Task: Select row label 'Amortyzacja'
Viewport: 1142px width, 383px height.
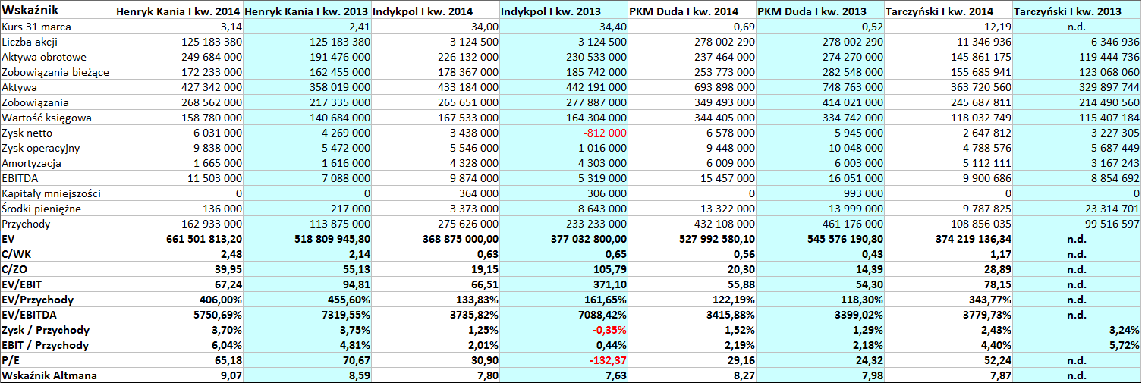Action: pyautogui.click(x=57, y=163)
